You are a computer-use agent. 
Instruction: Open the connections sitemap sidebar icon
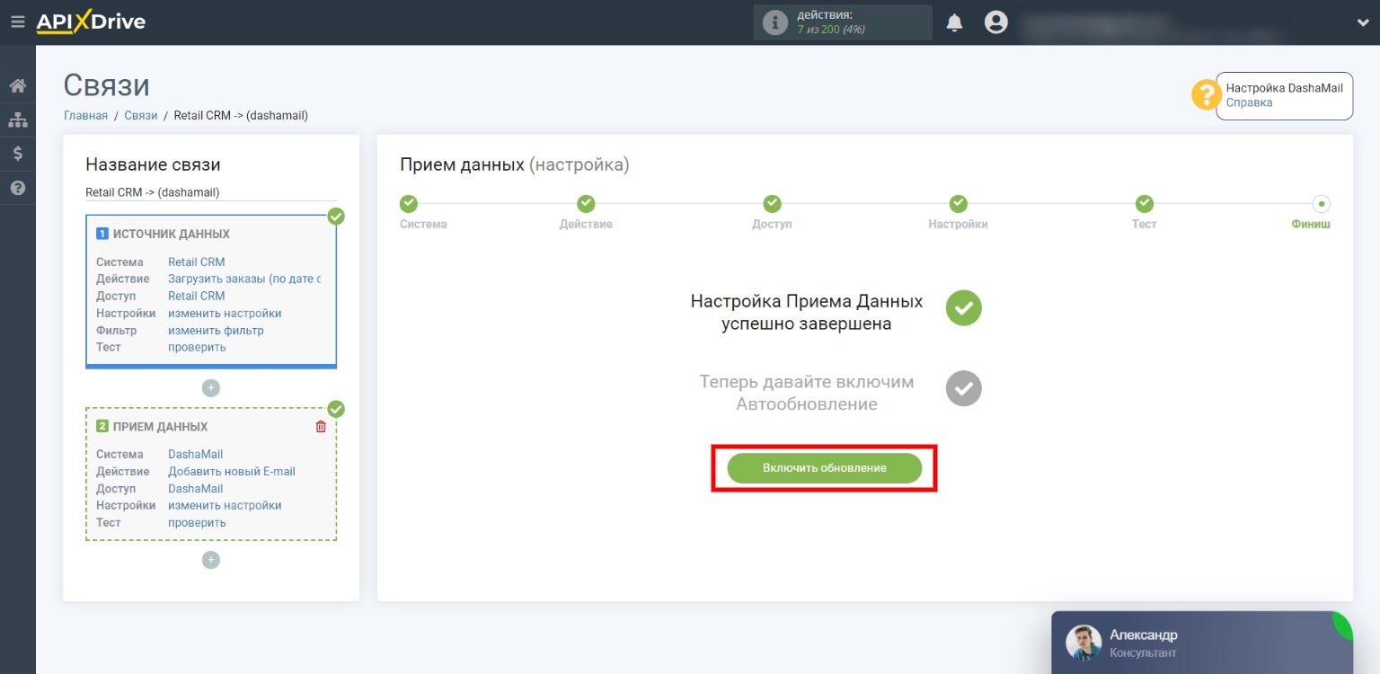click(x=17, y=120)
